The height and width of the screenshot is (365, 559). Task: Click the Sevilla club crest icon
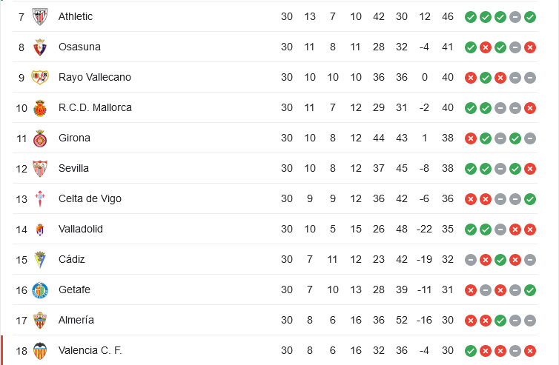(x=40, y=168)
